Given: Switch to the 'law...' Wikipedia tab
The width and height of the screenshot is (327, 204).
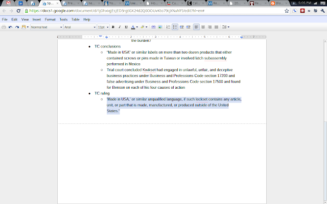Looking at the screenshot, I should pos(133,4).
